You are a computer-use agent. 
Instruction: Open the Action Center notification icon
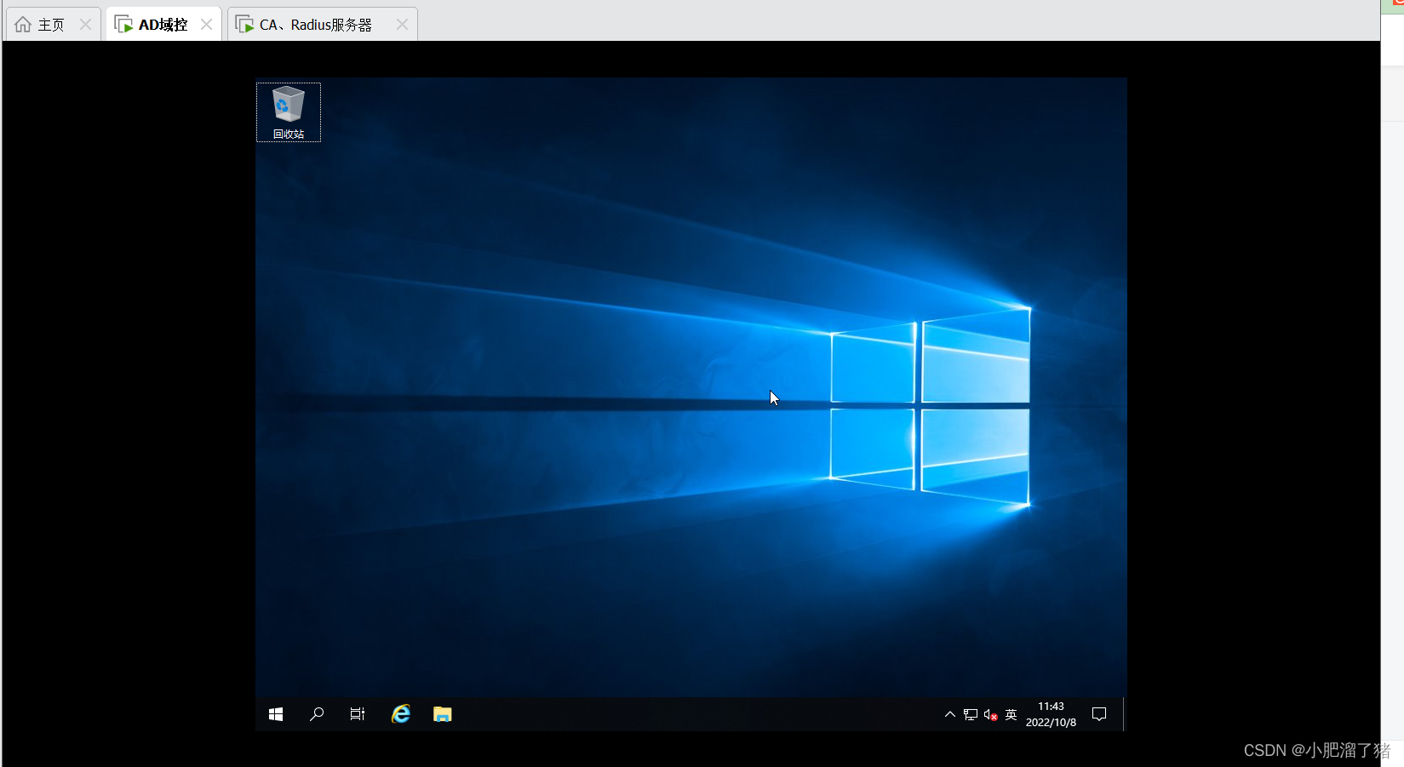point(1099,714)
